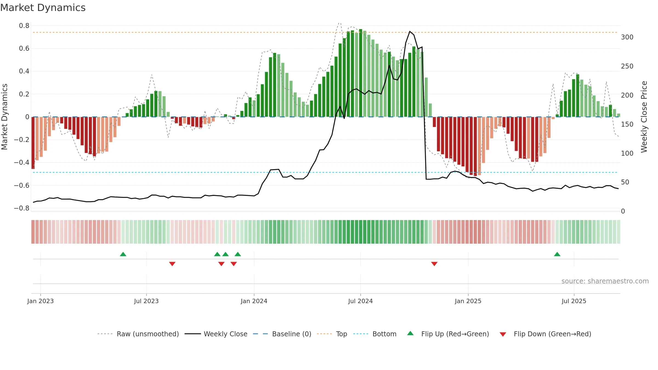Click the red Flip Down legend triangle icon
This screenshot has height=370, width=658.
click(x=503, y=334)
